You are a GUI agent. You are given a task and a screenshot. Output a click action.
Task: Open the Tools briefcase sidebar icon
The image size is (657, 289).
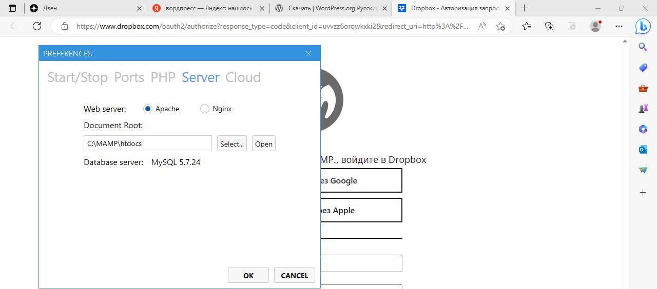643,88
